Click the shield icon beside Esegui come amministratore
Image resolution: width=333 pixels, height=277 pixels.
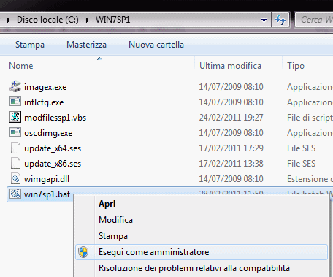coord(83,252)
